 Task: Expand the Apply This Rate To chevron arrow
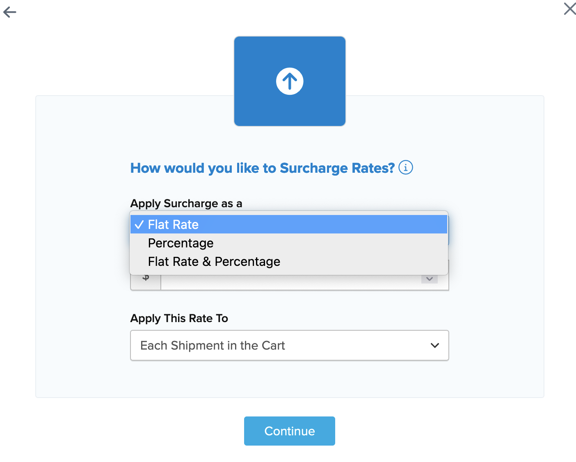435,345
